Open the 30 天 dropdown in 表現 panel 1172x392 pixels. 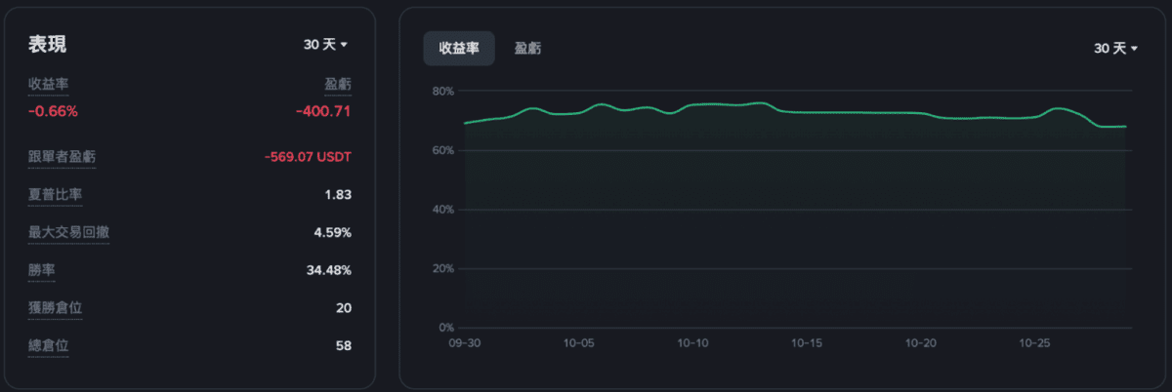point(326,45)
